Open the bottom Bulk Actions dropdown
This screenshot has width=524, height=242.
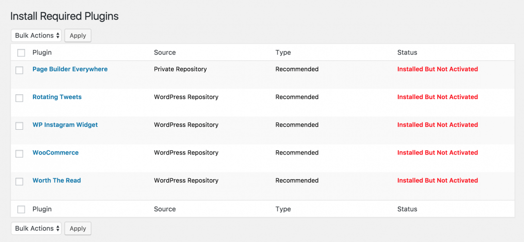pos(36,228)
